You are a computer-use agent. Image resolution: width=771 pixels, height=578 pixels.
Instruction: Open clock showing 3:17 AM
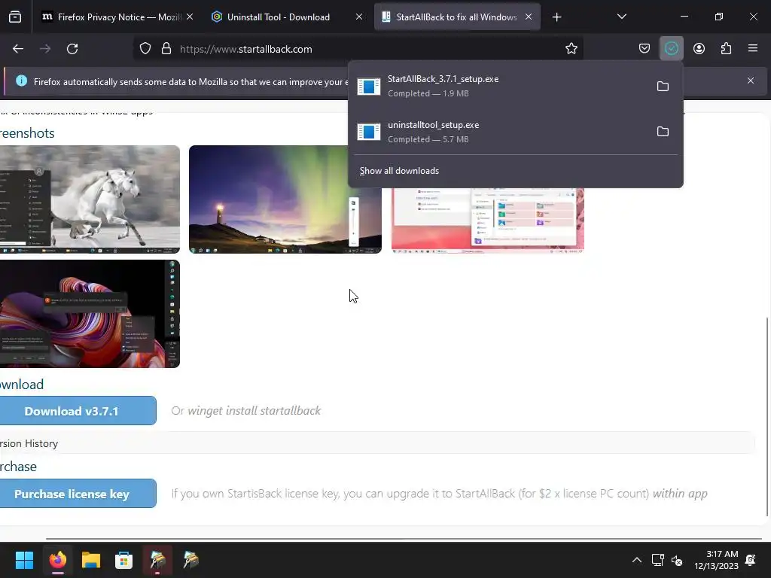pos(716,560)
